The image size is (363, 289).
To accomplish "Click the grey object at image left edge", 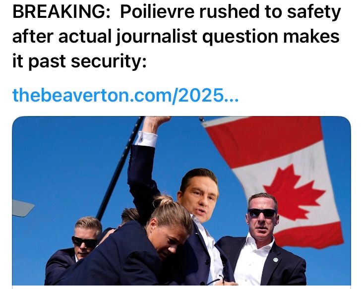I will coord(23,208).
